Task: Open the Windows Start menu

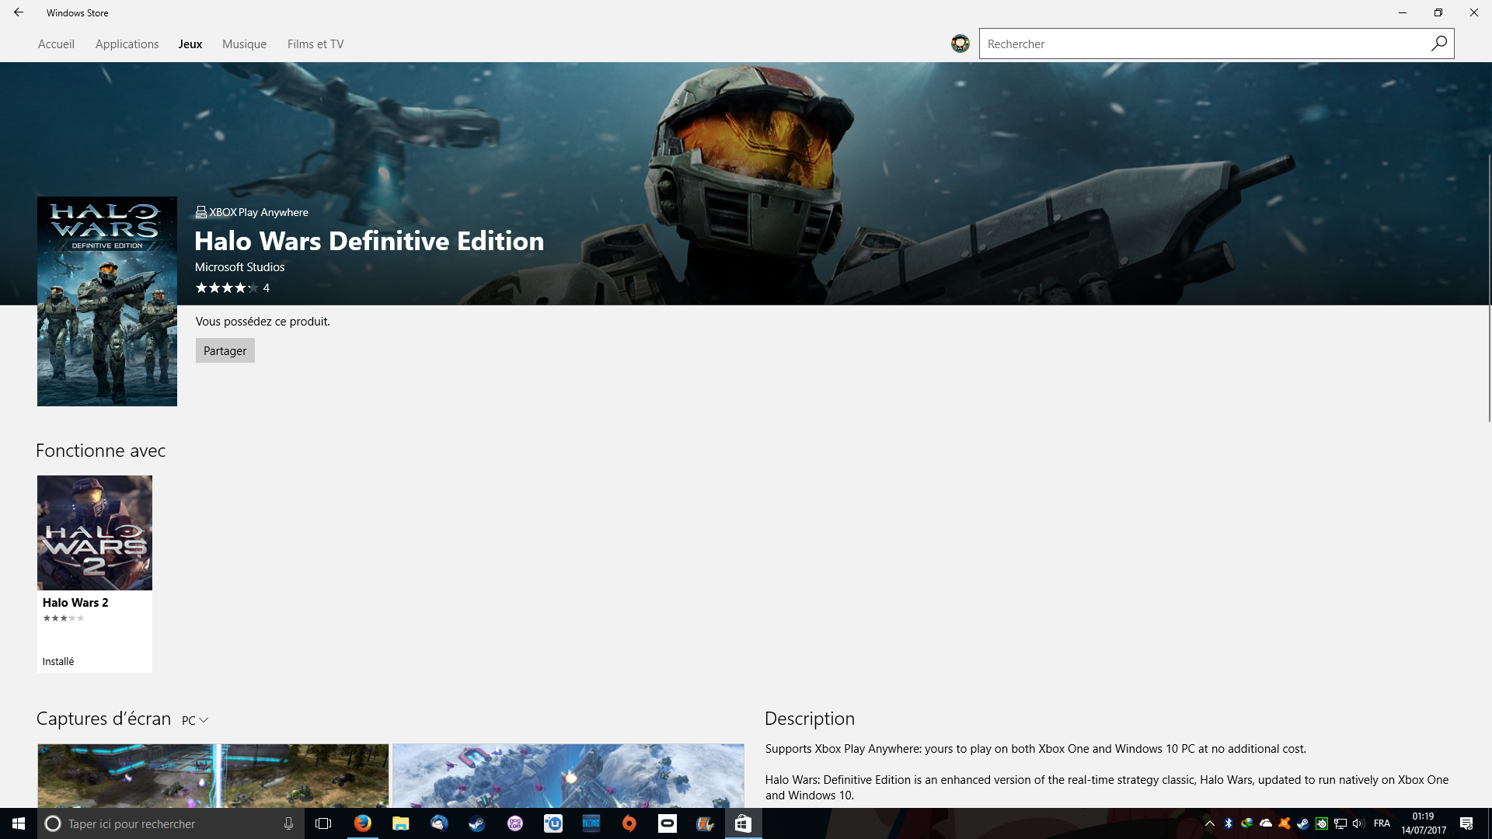Action: click(x=19, y=823)
